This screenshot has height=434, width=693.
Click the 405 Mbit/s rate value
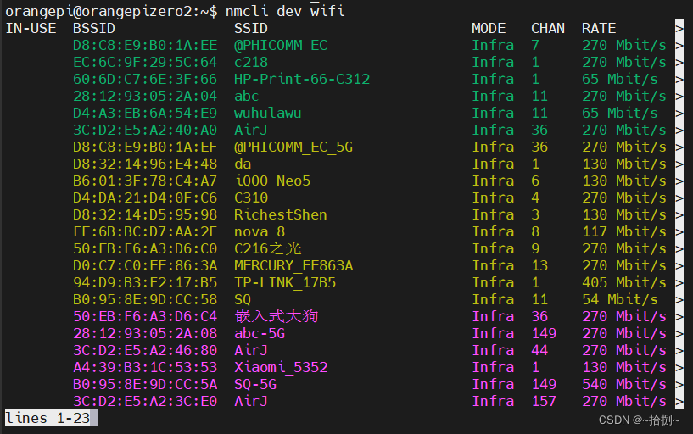coord(624,282)
